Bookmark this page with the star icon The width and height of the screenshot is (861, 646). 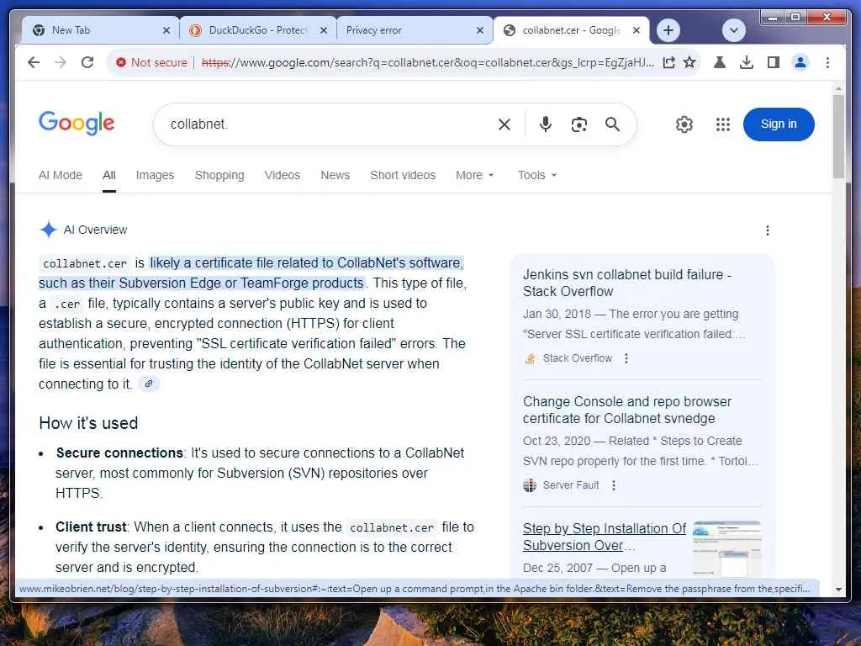click(x=689, y=62)
